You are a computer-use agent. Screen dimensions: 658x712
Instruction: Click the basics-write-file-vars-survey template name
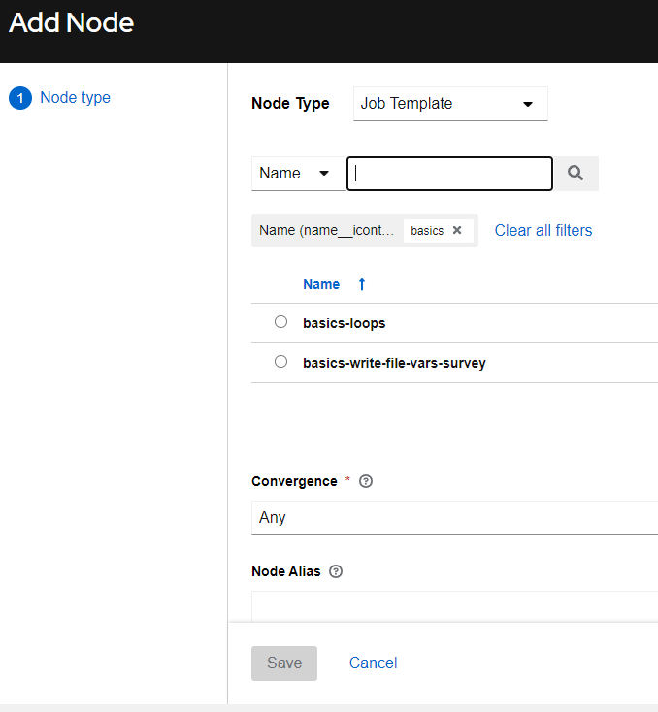(x=394, y=363)
